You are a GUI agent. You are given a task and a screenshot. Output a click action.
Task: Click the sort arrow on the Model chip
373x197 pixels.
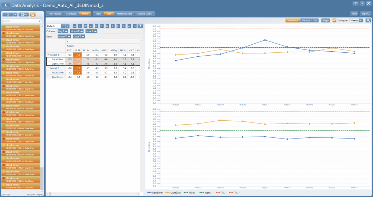69,37
